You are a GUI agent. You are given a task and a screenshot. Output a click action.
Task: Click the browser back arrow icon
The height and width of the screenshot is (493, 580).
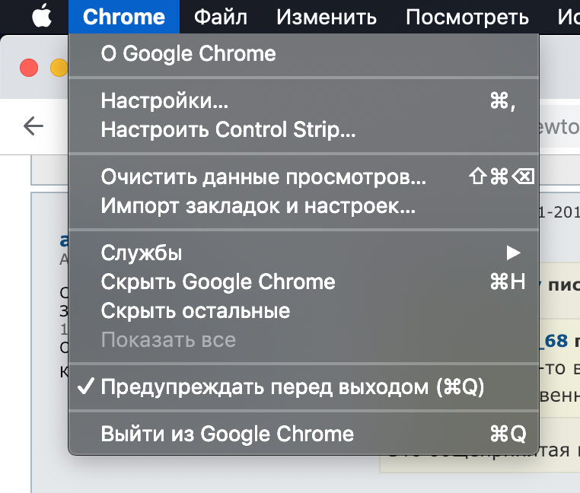33,126
